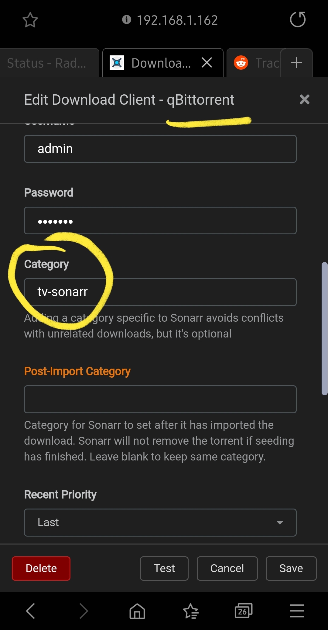The height and width of the screenshot is (630, 328).
Task: Go forward with the browser forward arrow
Action: coord(84,611)
